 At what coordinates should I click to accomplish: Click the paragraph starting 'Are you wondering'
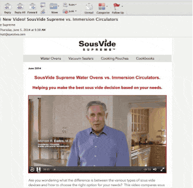click(96, 183)
